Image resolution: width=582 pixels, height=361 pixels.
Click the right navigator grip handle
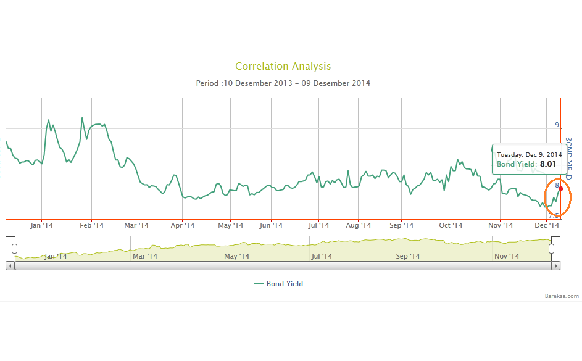[551, 247]
